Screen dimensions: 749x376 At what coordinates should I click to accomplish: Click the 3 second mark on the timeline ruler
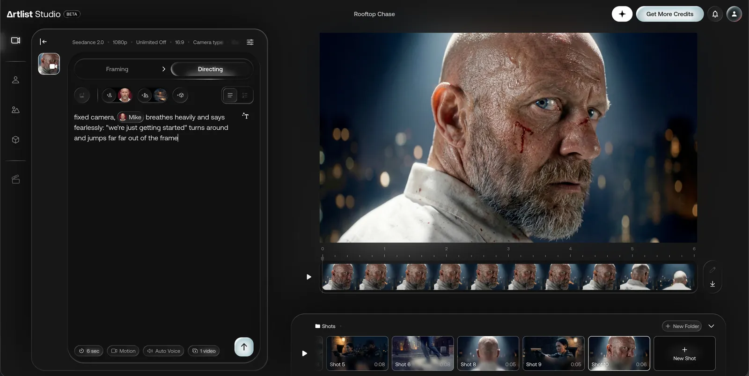tap(508, 249)
